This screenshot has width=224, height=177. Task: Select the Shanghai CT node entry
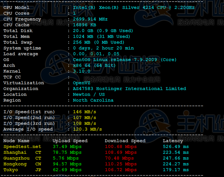coord(15,152)
